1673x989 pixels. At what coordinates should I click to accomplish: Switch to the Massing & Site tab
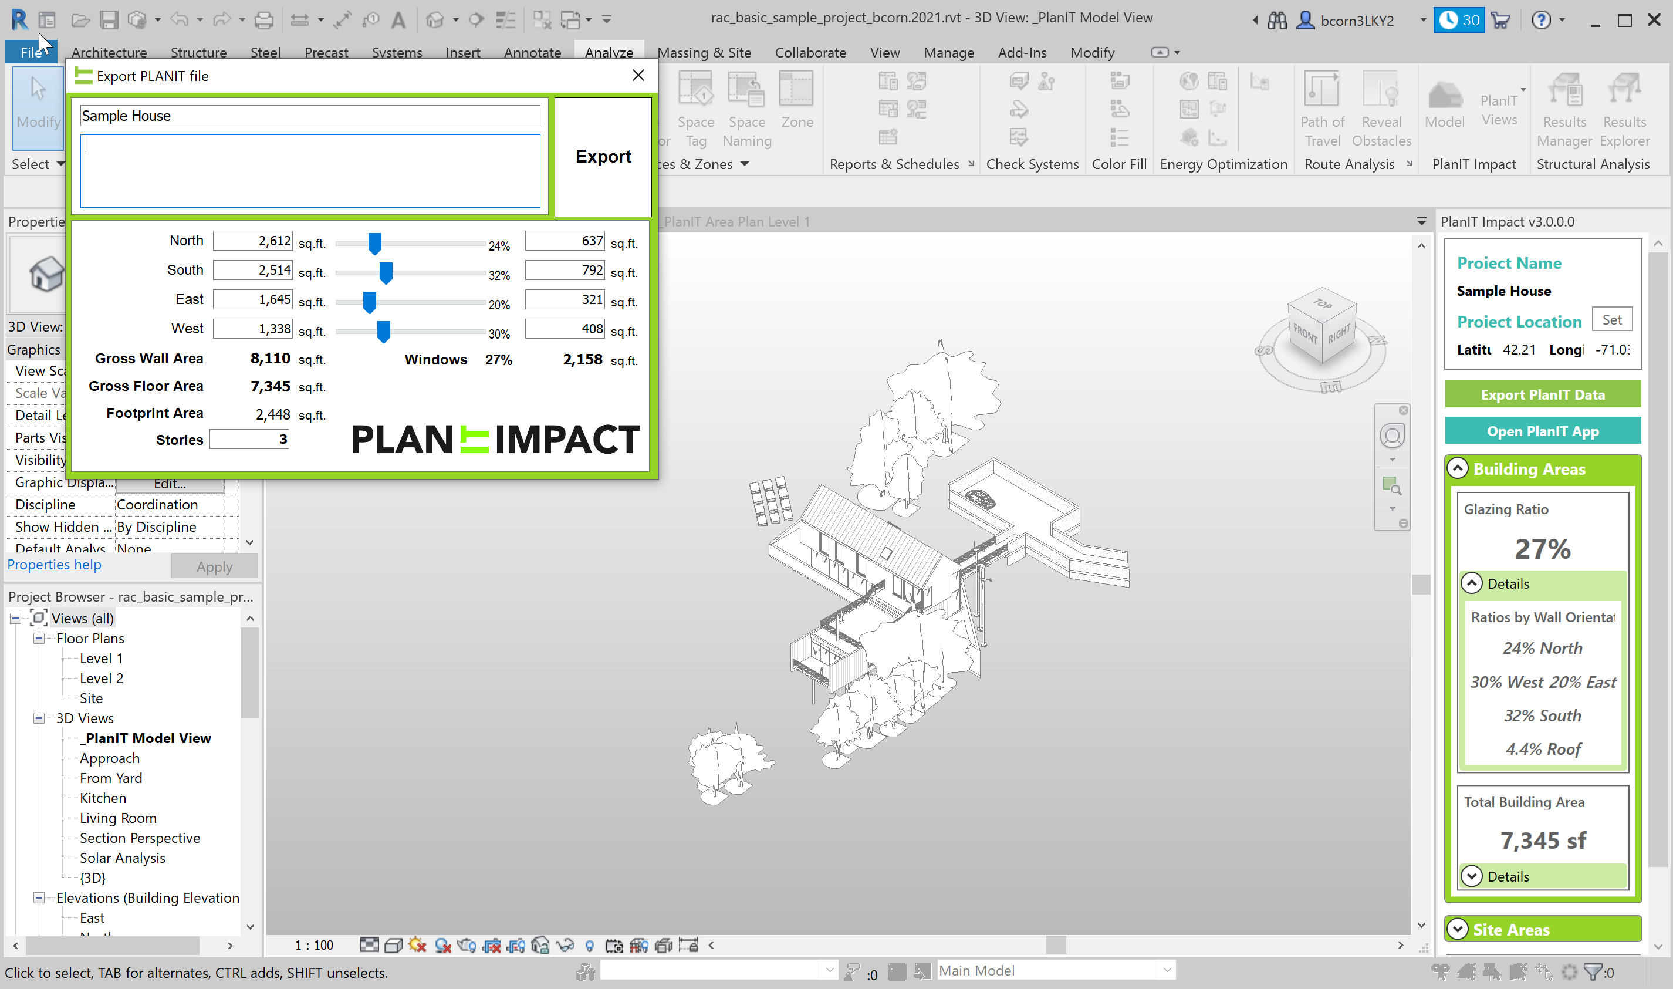704,53
